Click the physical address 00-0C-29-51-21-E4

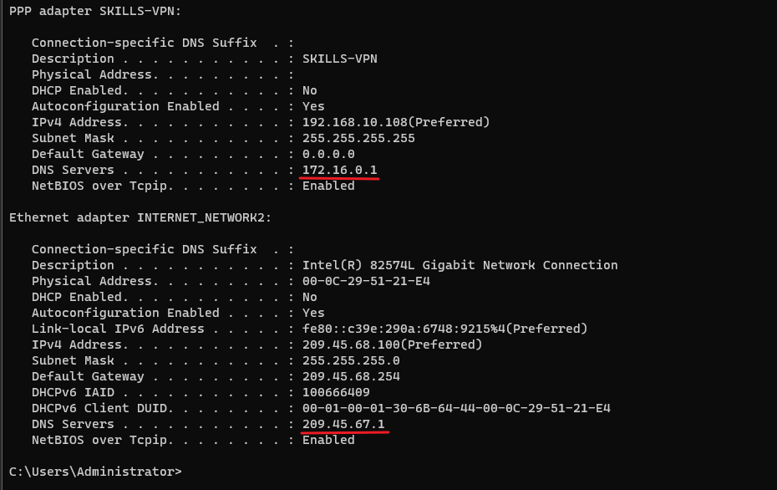click(366, 281)
